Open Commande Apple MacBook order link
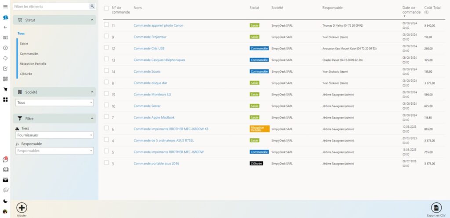This screenshot has width=450, height=218. (x=154, y=117)
